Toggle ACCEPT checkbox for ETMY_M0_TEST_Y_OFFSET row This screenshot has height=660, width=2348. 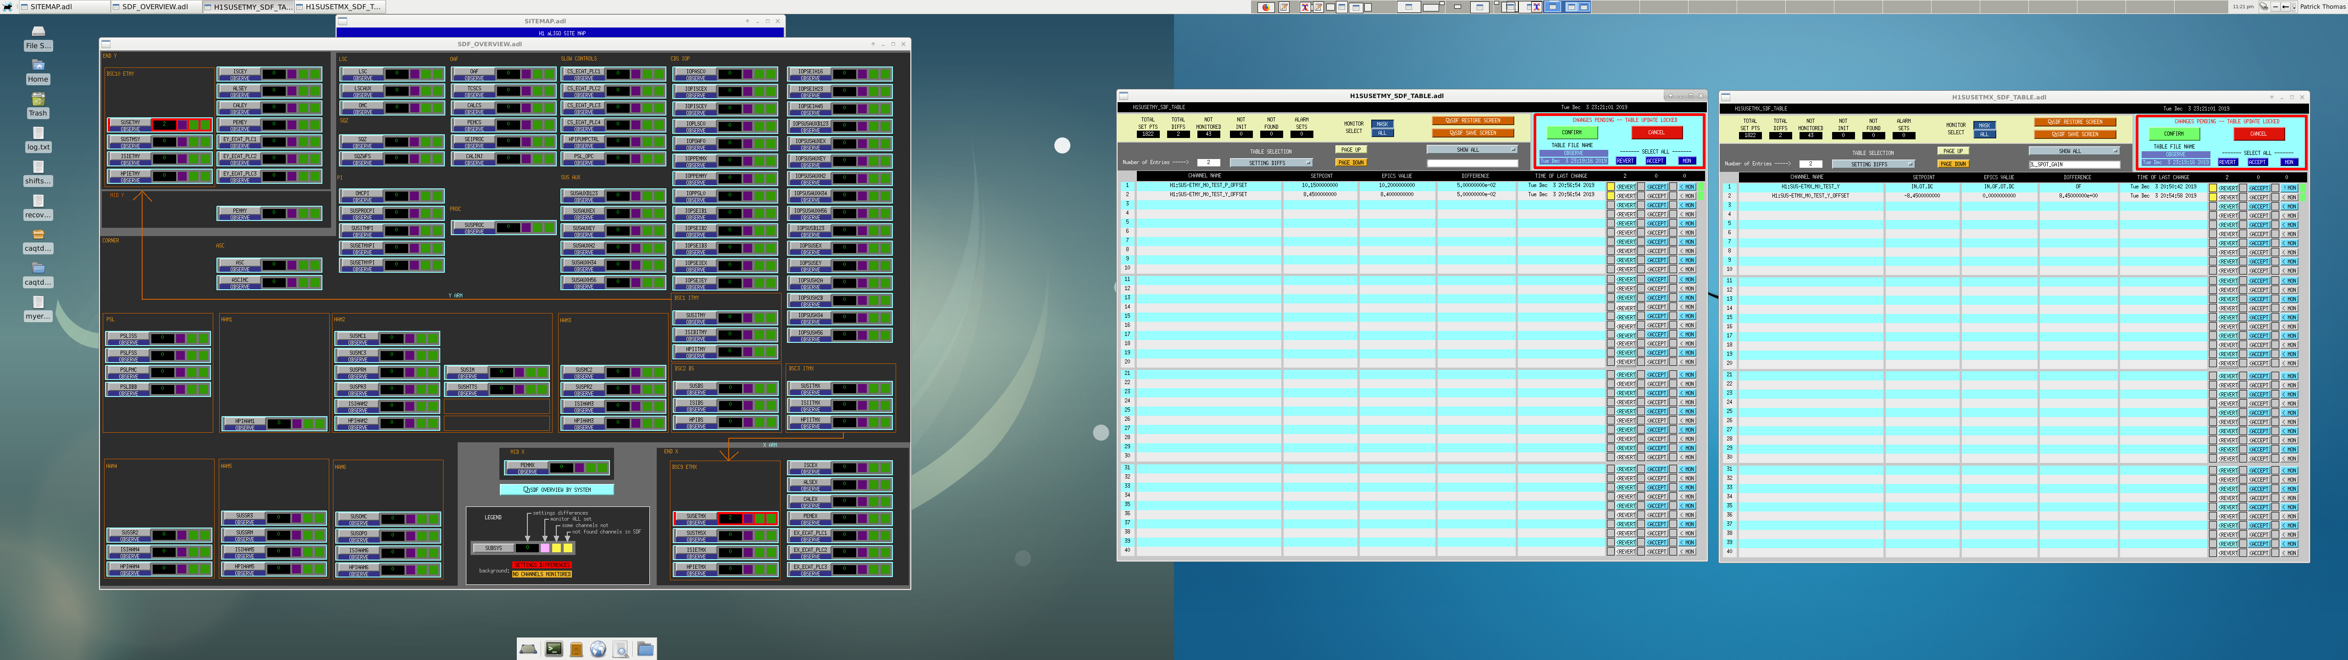(x=1641, y=196)
